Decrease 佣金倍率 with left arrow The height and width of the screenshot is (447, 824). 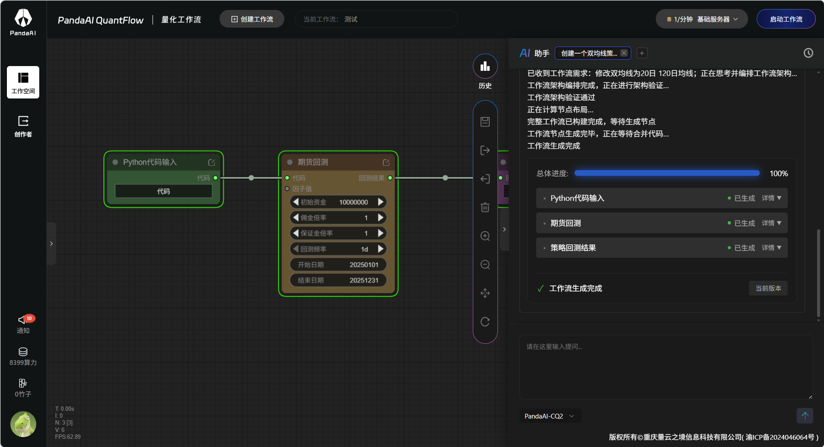click(296, 217)
